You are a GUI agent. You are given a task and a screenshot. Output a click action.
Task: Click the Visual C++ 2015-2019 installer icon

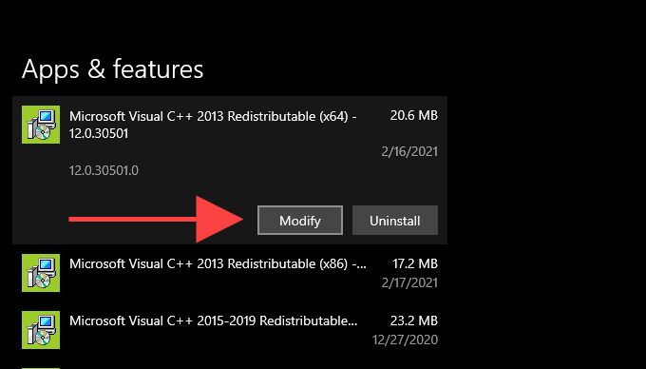[41, 330]
